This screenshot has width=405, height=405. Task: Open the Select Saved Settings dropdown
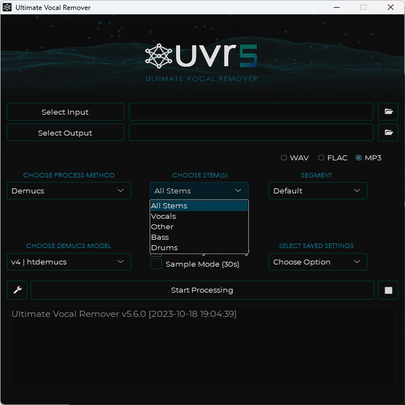(x=318, y=262)
